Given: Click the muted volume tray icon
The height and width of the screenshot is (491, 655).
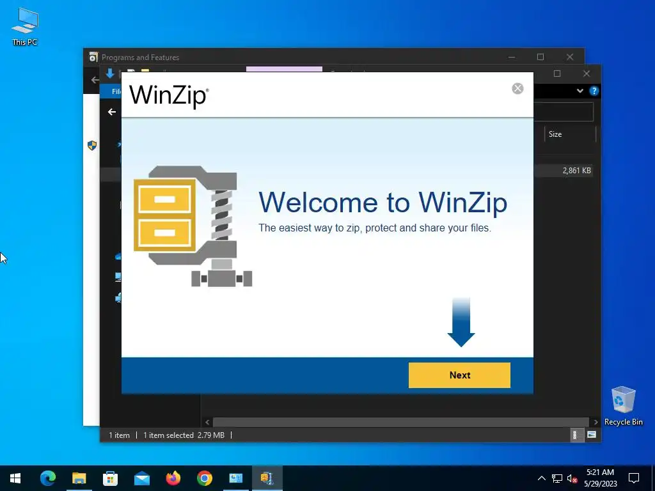Looking at the screenshot, I should 572,478.
